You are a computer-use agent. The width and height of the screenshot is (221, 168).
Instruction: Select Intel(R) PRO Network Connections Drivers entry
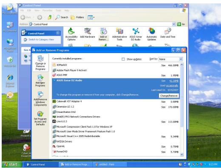click(x=116, y=117)
